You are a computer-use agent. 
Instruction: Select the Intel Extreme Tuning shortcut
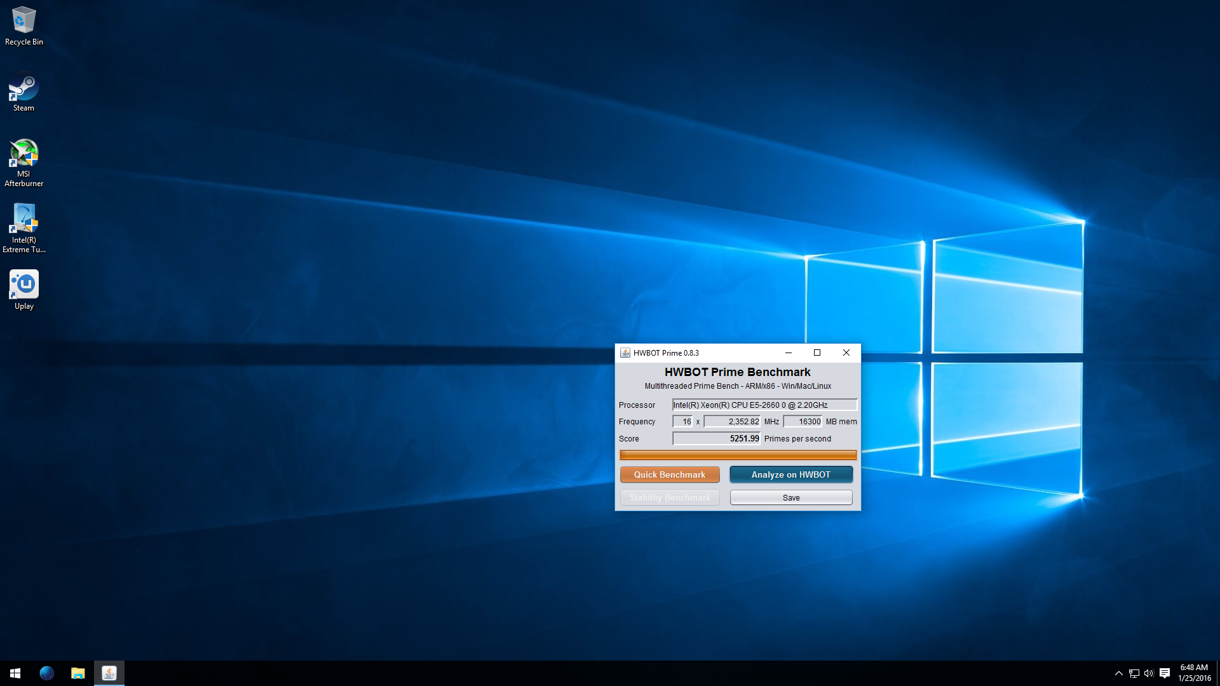(24, 229)
